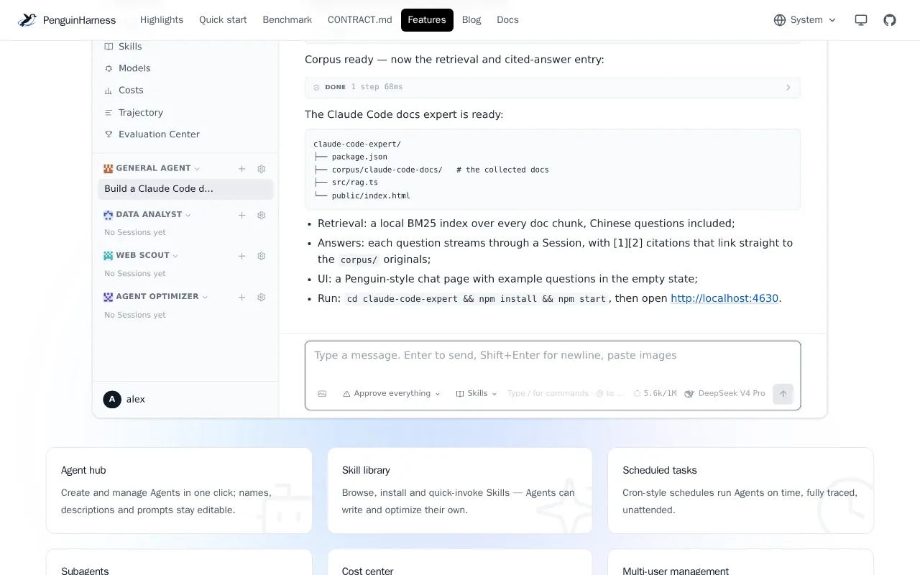Add a new Agent Optimizer session
The height and width of the screenshot is (575, 920).
(x=242, y=297)
